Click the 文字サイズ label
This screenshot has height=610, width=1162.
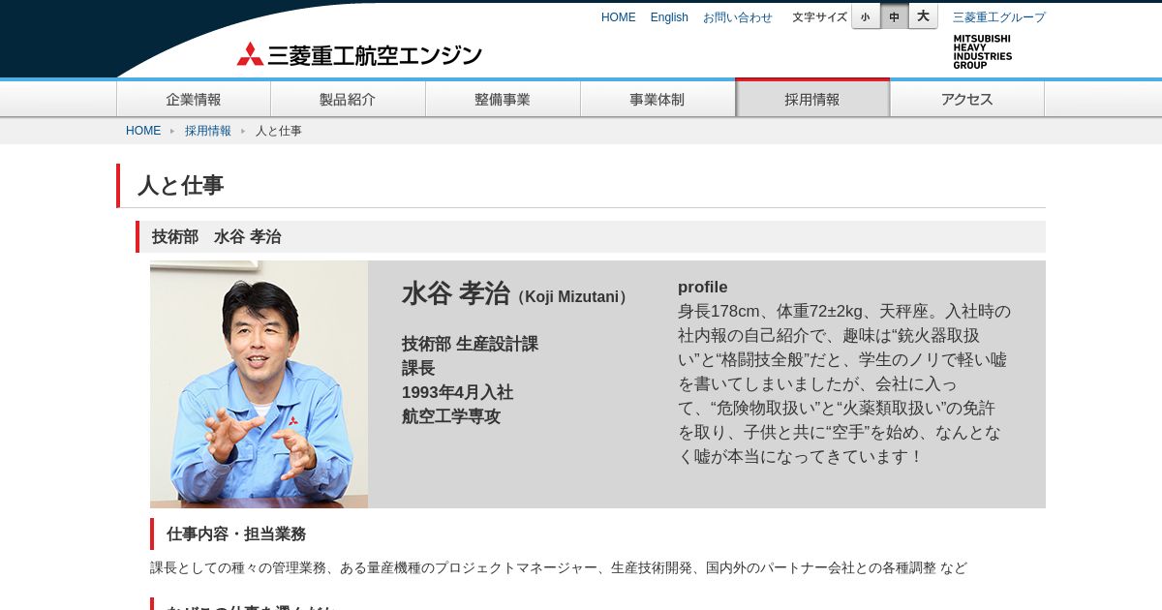(x=819, y=17)
